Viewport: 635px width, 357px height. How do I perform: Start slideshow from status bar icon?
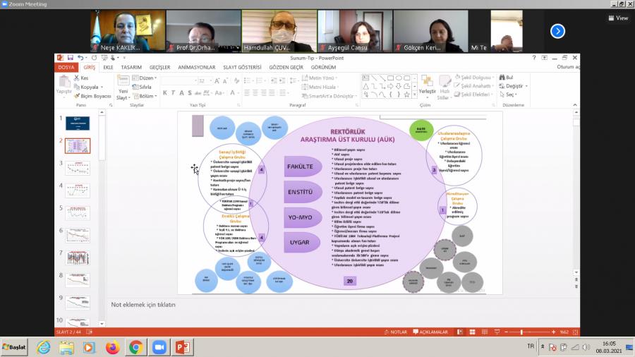point(496,332)
